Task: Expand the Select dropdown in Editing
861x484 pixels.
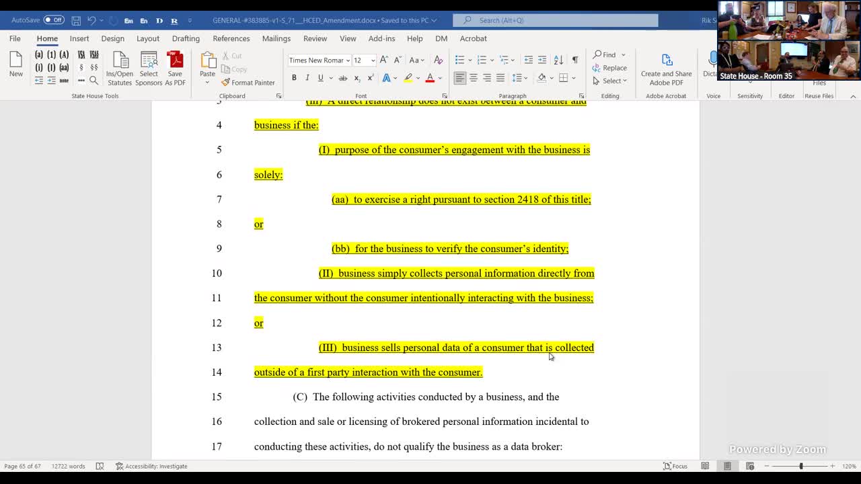Action: pos(610,81)
